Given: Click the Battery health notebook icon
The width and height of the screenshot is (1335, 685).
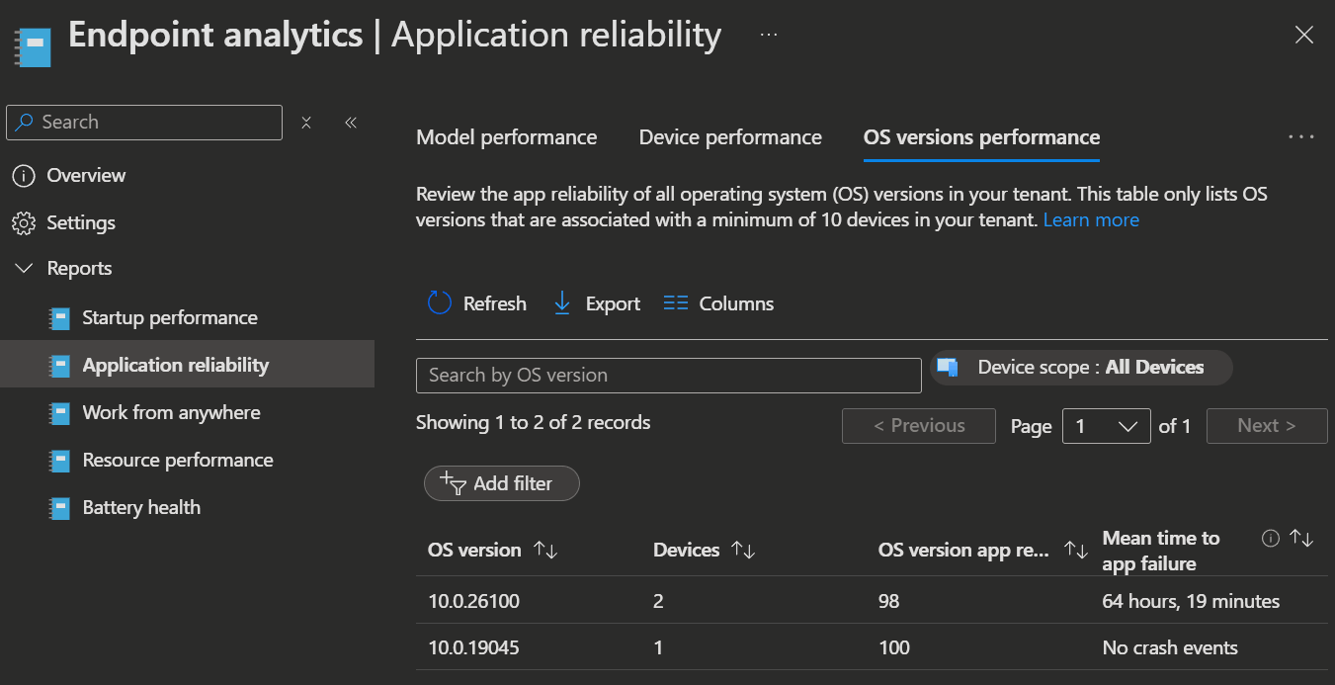Looking at the screenshot, I should pos(60,508).
